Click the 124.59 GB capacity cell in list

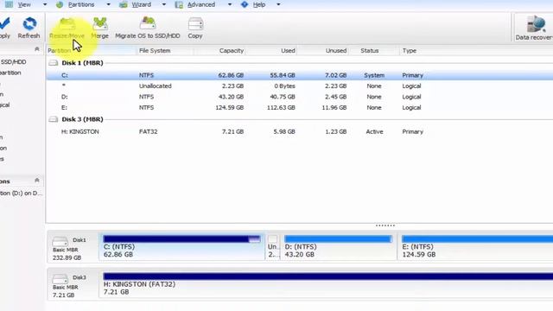point(230,107)
